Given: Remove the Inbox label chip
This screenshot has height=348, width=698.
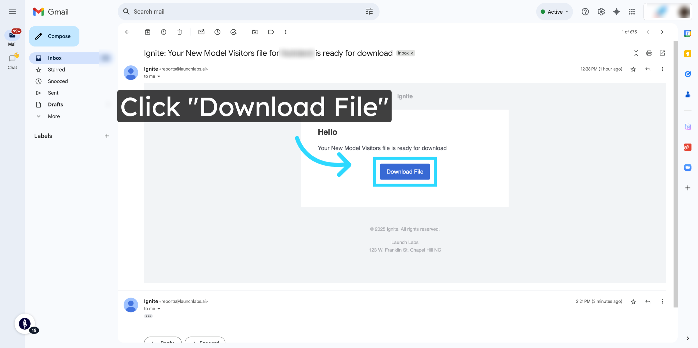Looking at the screenshot, I should 412,53.
